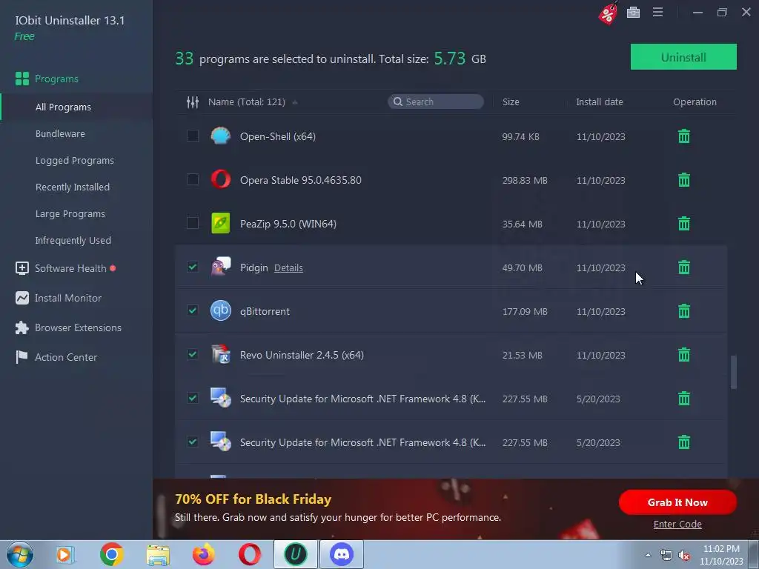Open the media player taskbar icon

[65, 554]
